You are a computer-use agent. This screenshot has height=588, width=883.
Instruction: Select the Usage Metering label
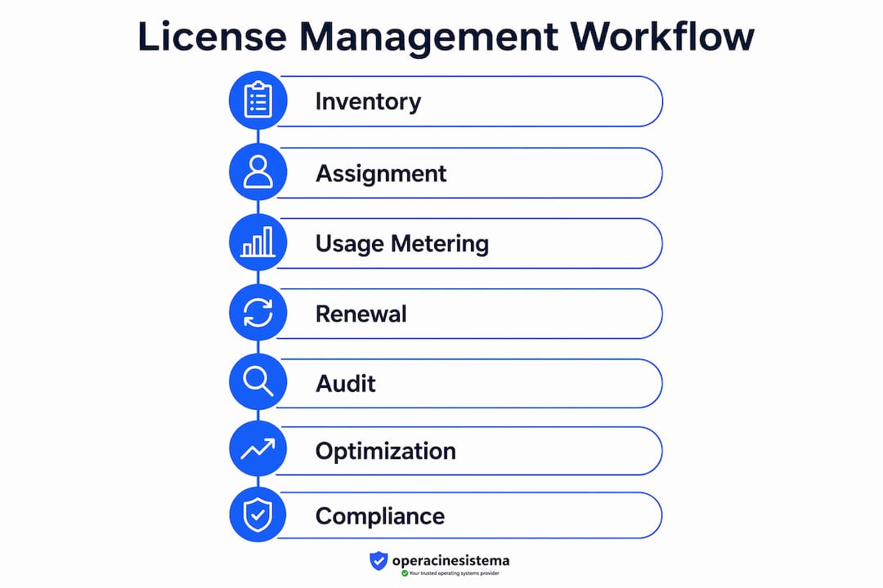tap(402, 243)
